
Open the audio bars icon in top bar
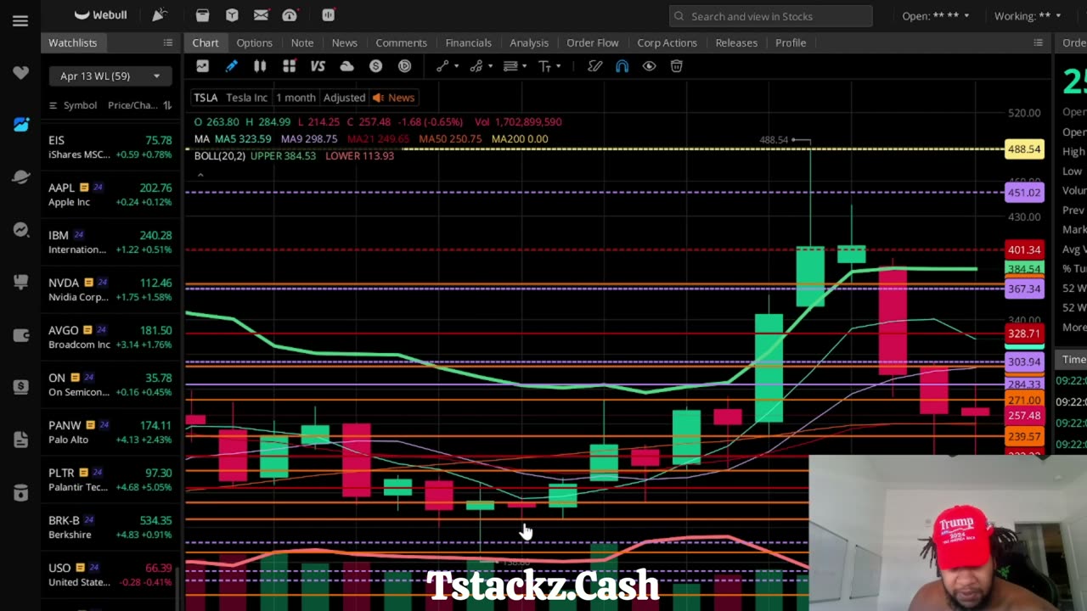pyautogui.click(x=329, y=14)
